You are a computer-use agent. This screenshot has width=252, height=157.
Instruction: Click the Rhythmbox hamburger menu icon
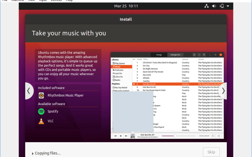click(204, 55)
